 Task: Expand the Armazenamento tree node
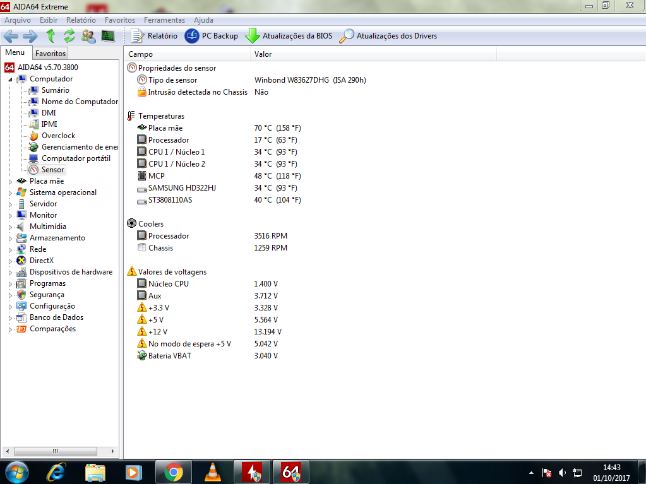click(x=10, y=239)
